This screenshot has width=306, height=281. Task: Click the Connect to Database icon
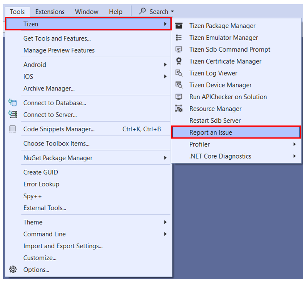click(x=13, y=103)
